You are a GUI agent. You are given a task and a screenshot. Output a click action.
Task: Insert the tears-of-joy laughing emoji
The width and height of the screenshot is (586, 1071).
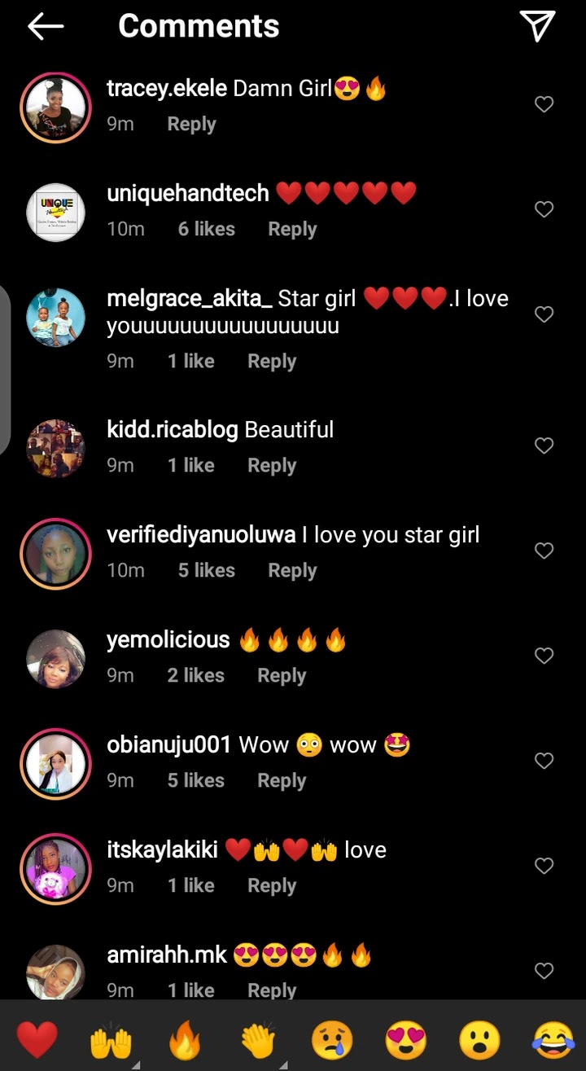pos(552,1040)
